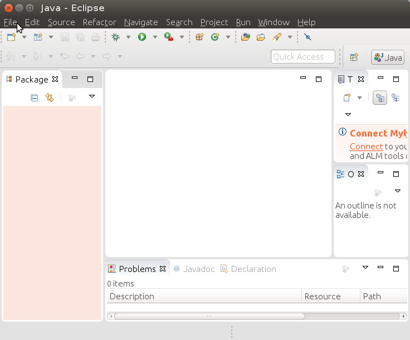
Task: Click the Open Task folder icon
Action: (x=261, y=37)
